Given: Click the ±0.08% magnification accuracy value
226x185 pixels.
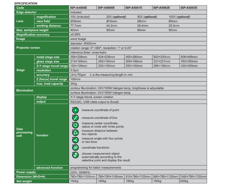Looking at the screenshot, I should click(x=75, y=35).
